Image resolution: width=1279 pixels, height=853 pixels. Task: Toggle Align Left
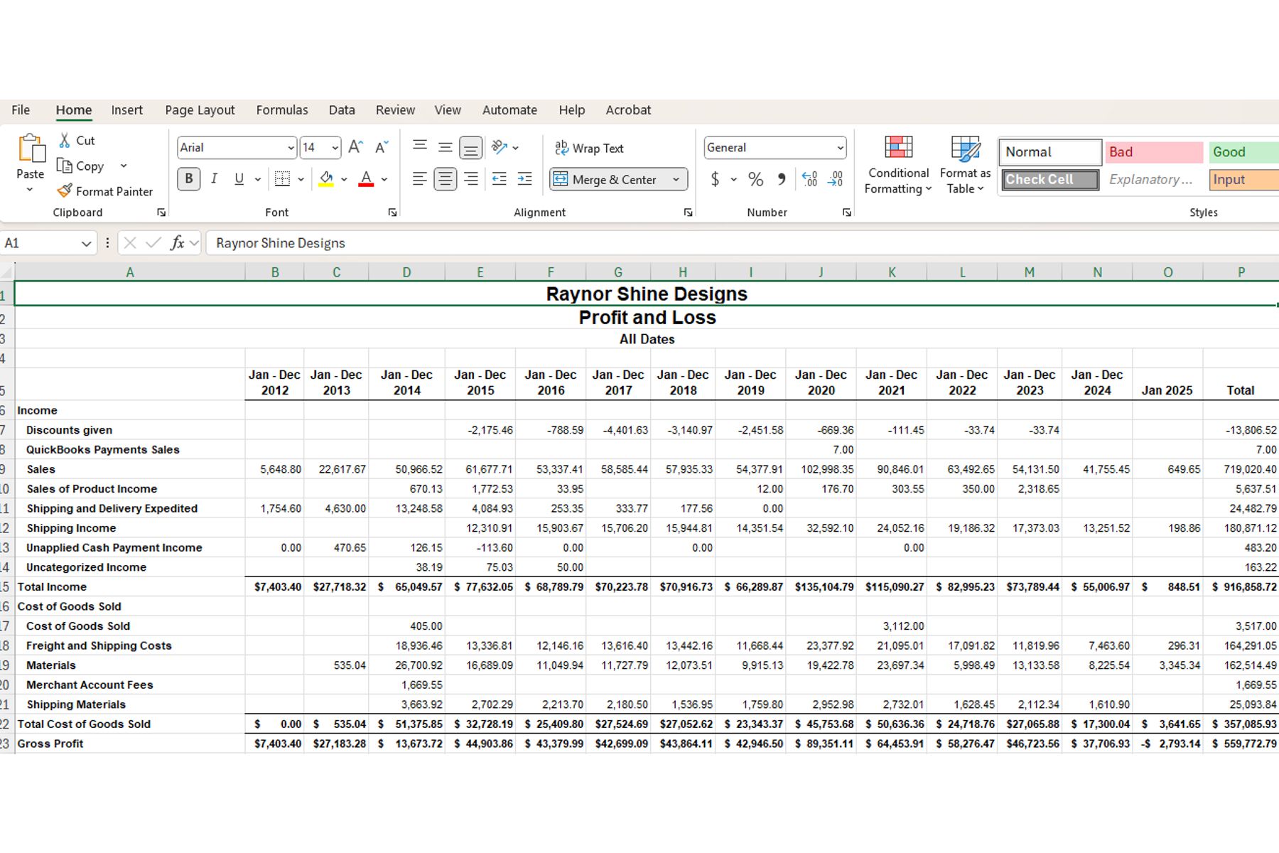point(420,179)
